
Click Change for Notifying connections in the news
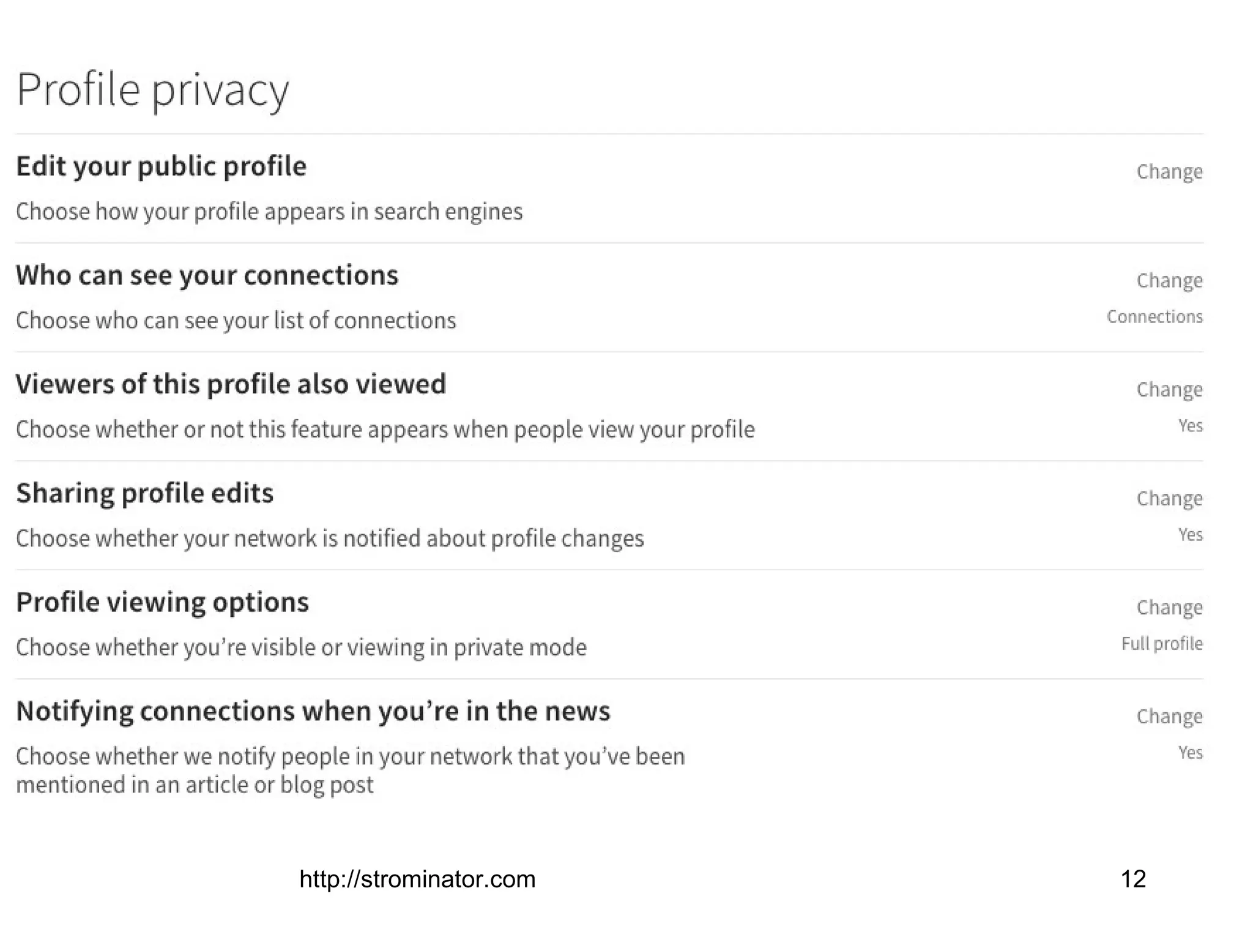coord(1169,716)
